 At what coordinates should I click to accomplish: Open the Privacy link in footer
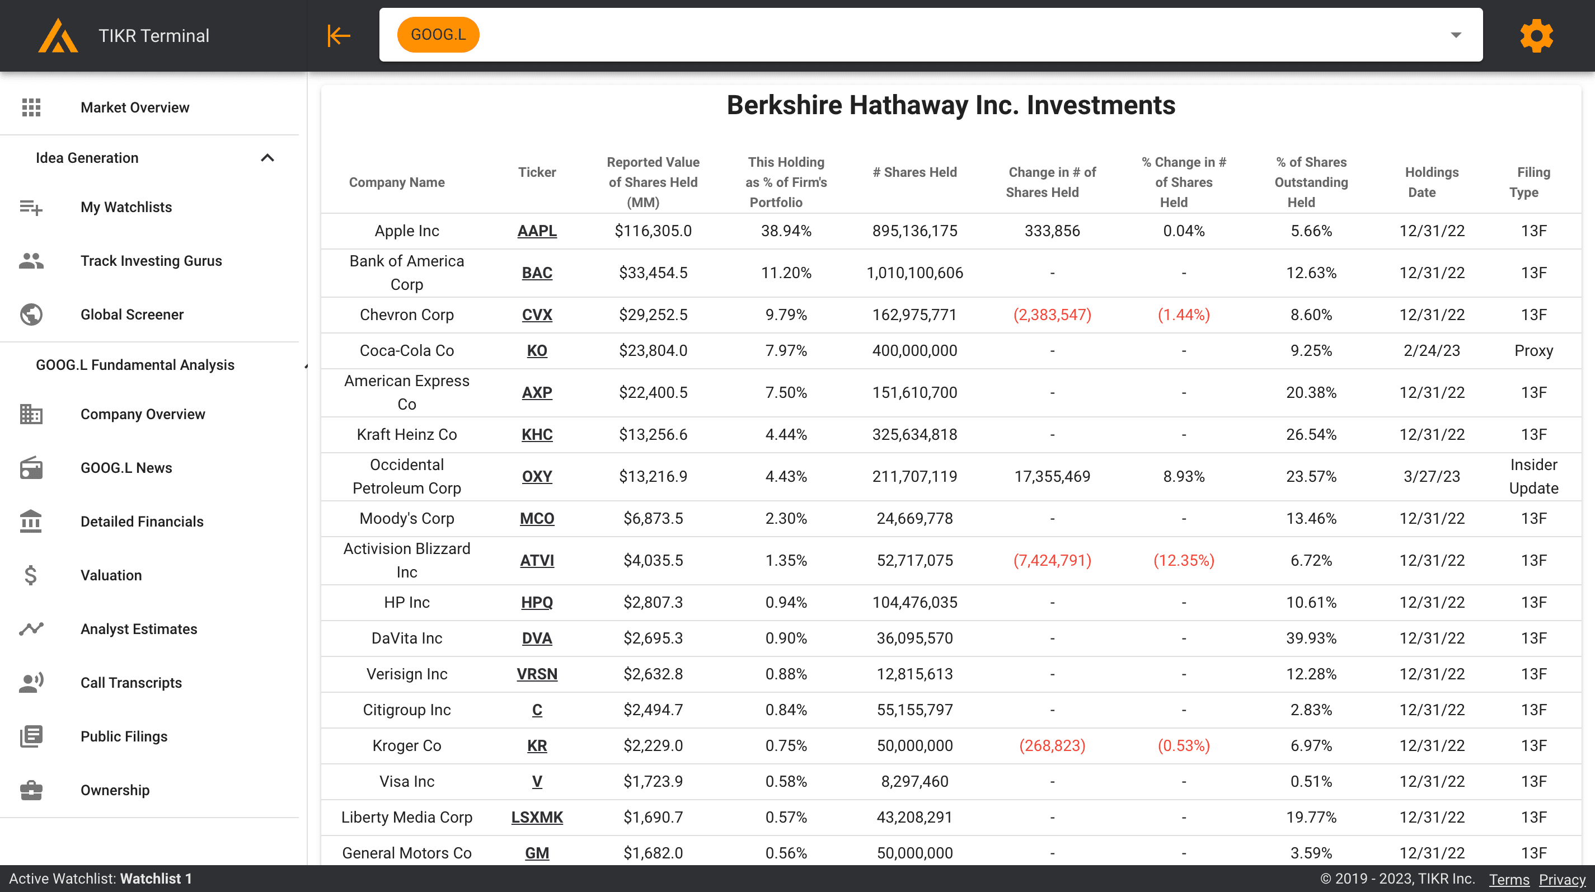click(x=1562, y=879)
